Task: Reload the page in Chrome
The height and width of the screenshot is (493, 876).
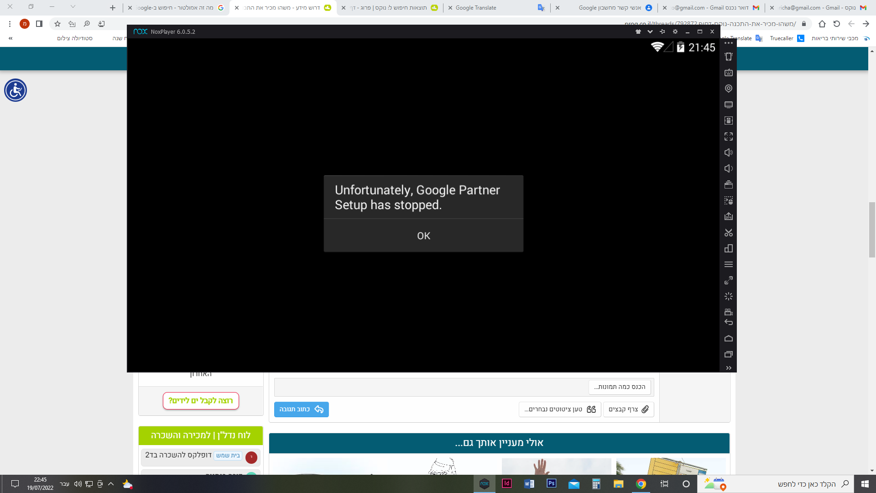Action: point(837,24)
